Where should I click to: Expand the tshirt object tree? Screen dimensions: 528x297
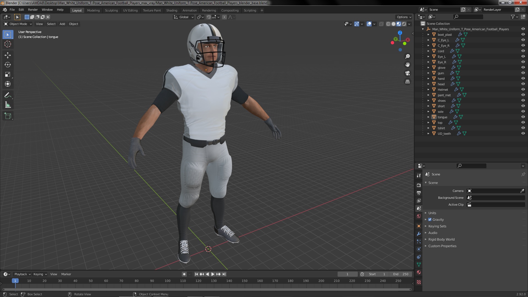[x=428, y=128]
